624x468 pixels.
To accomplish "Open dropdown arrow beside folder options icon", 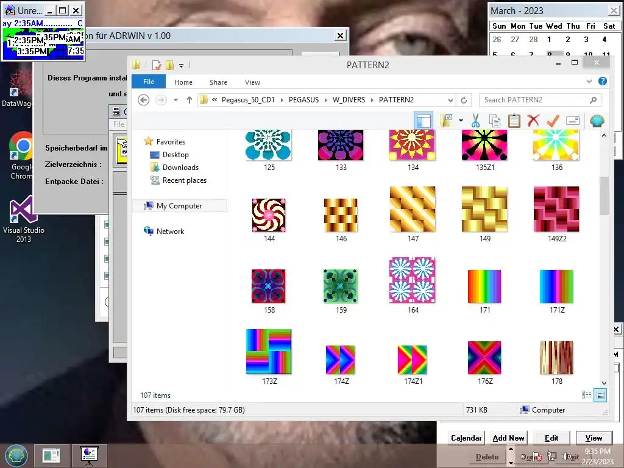I will (x=461, y=121).
